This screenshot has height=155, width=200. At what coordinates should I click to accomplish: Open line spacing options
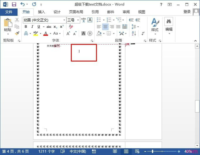[x=135, y=27]
